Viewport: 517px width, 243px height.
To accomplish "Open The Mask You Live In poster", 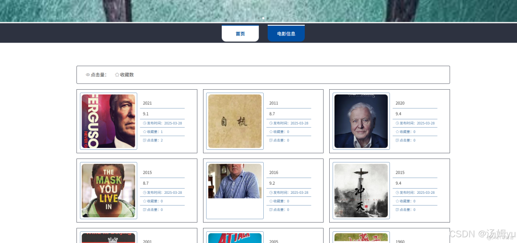I will pyautogui.click(x=108, y=191).
